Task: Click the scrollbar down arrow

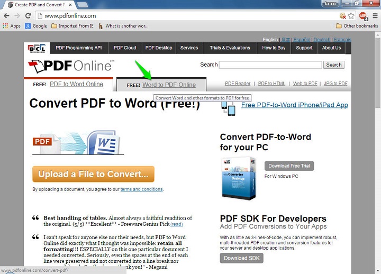Action: (x=378, y=271)
